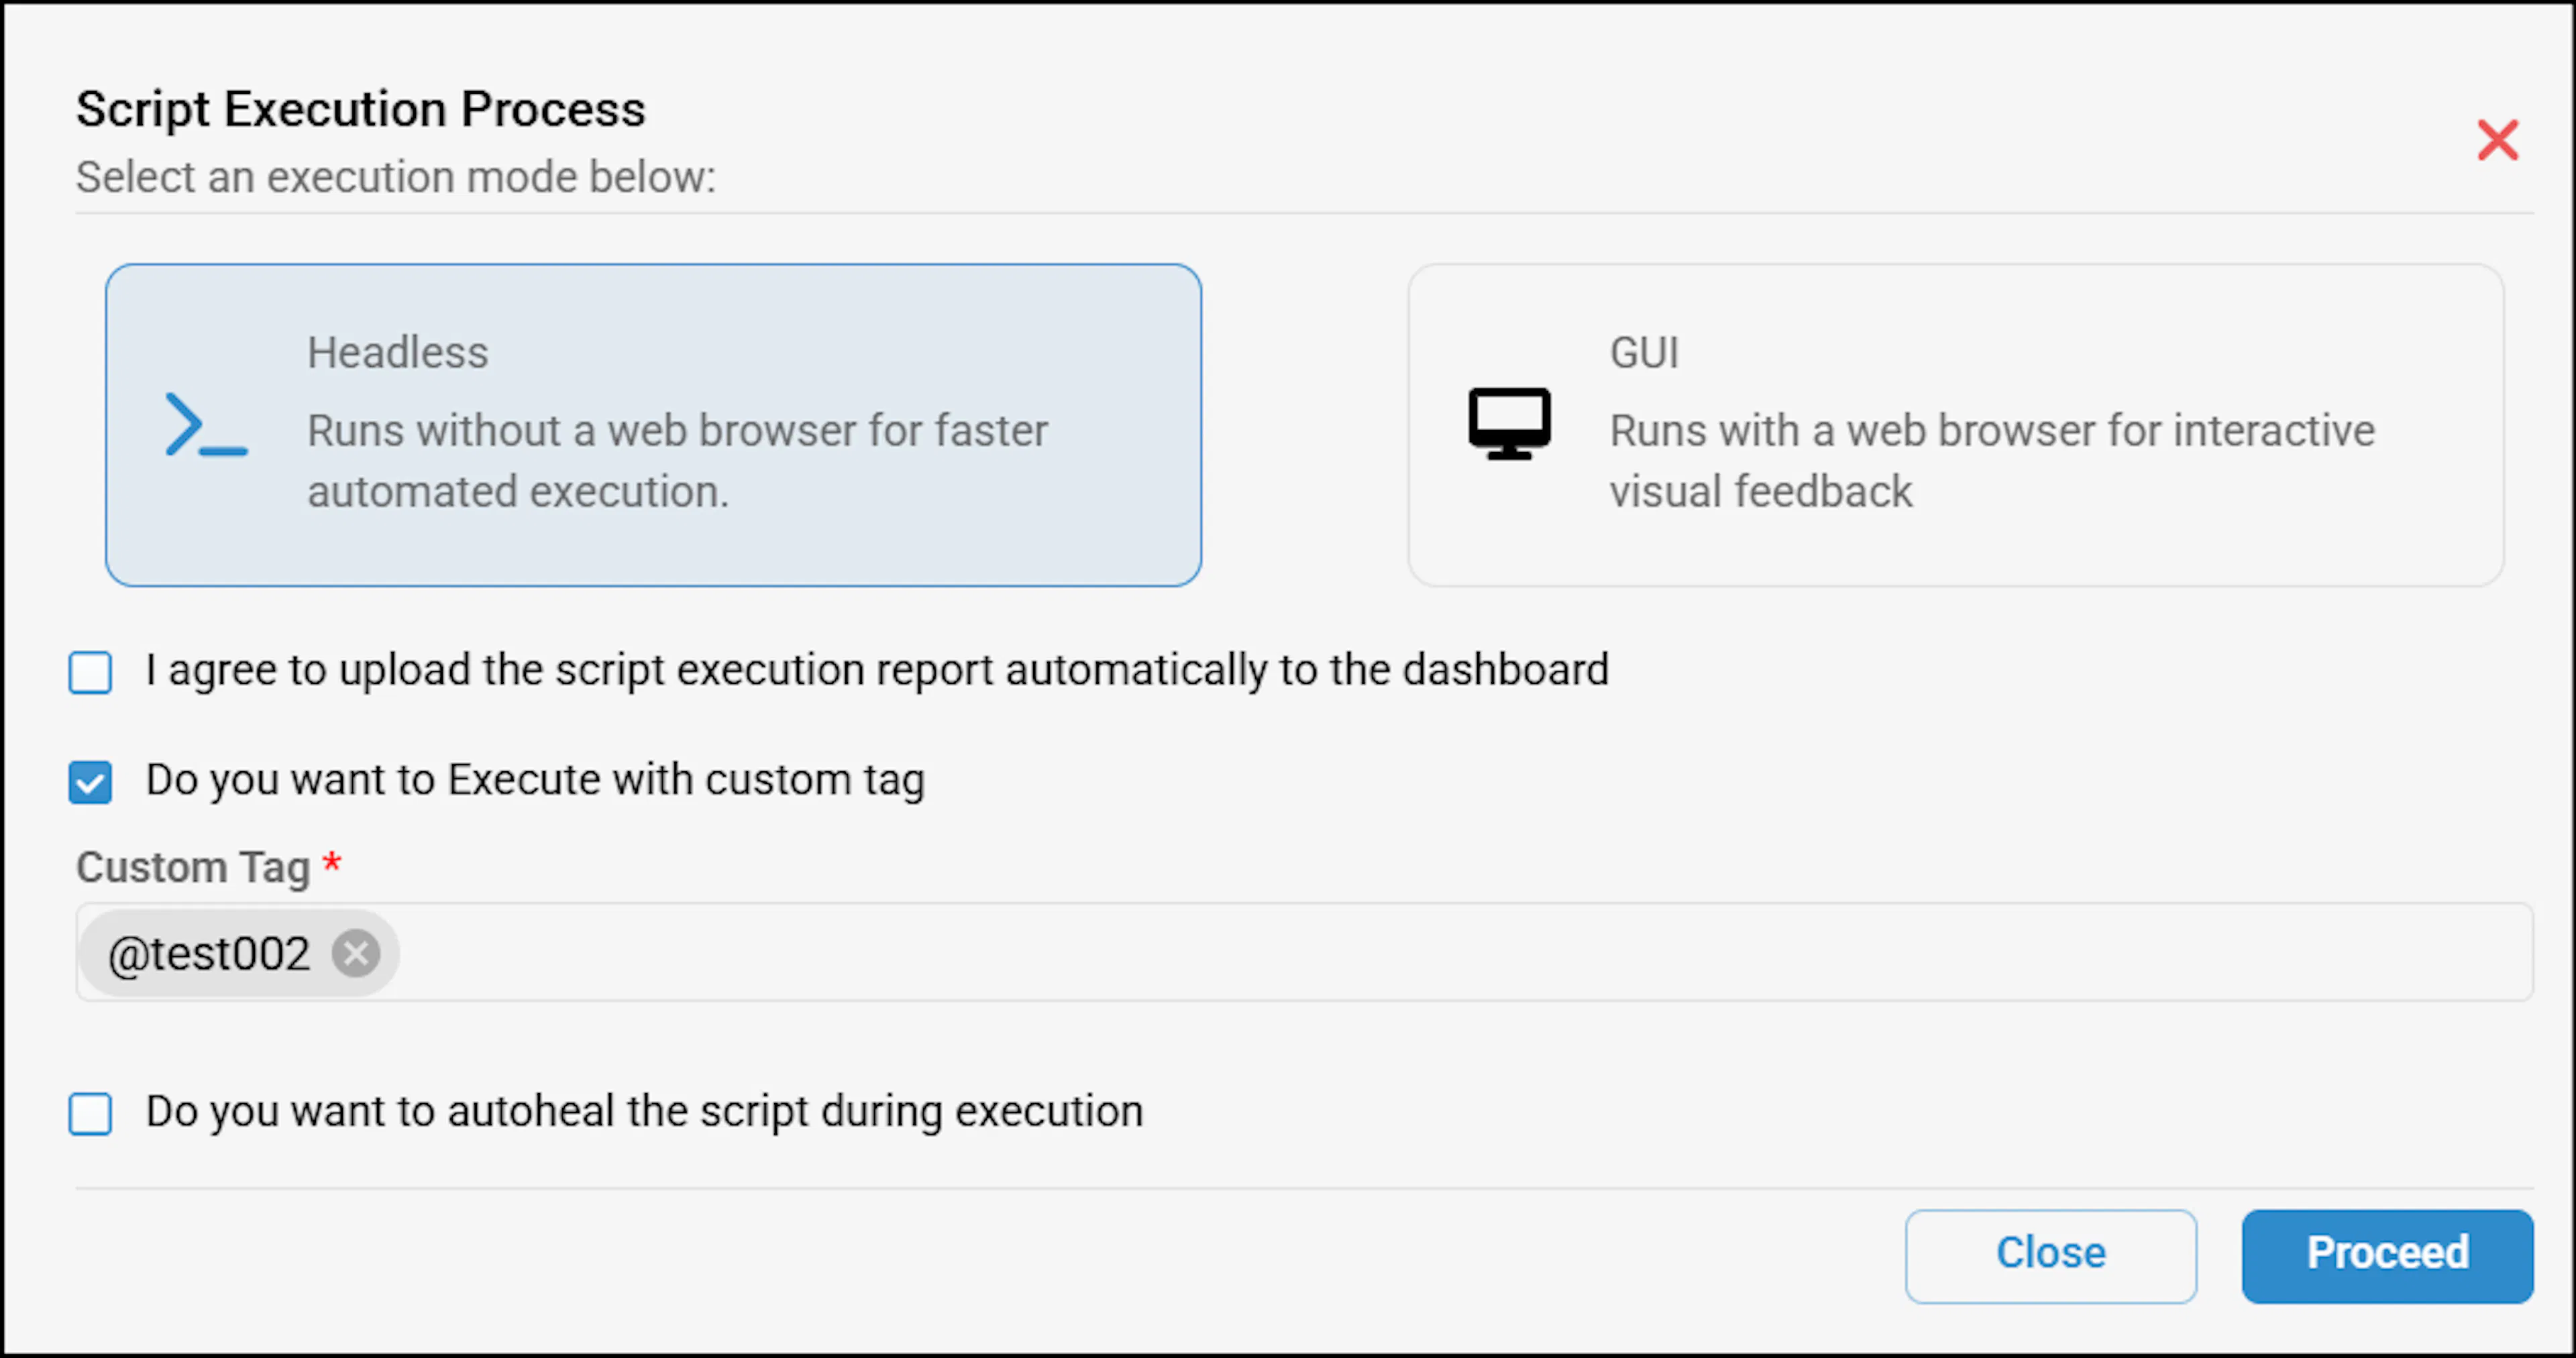Screen dimensions: 2576x1358
Task: Click the Proceed button
Action: 2387,1256
